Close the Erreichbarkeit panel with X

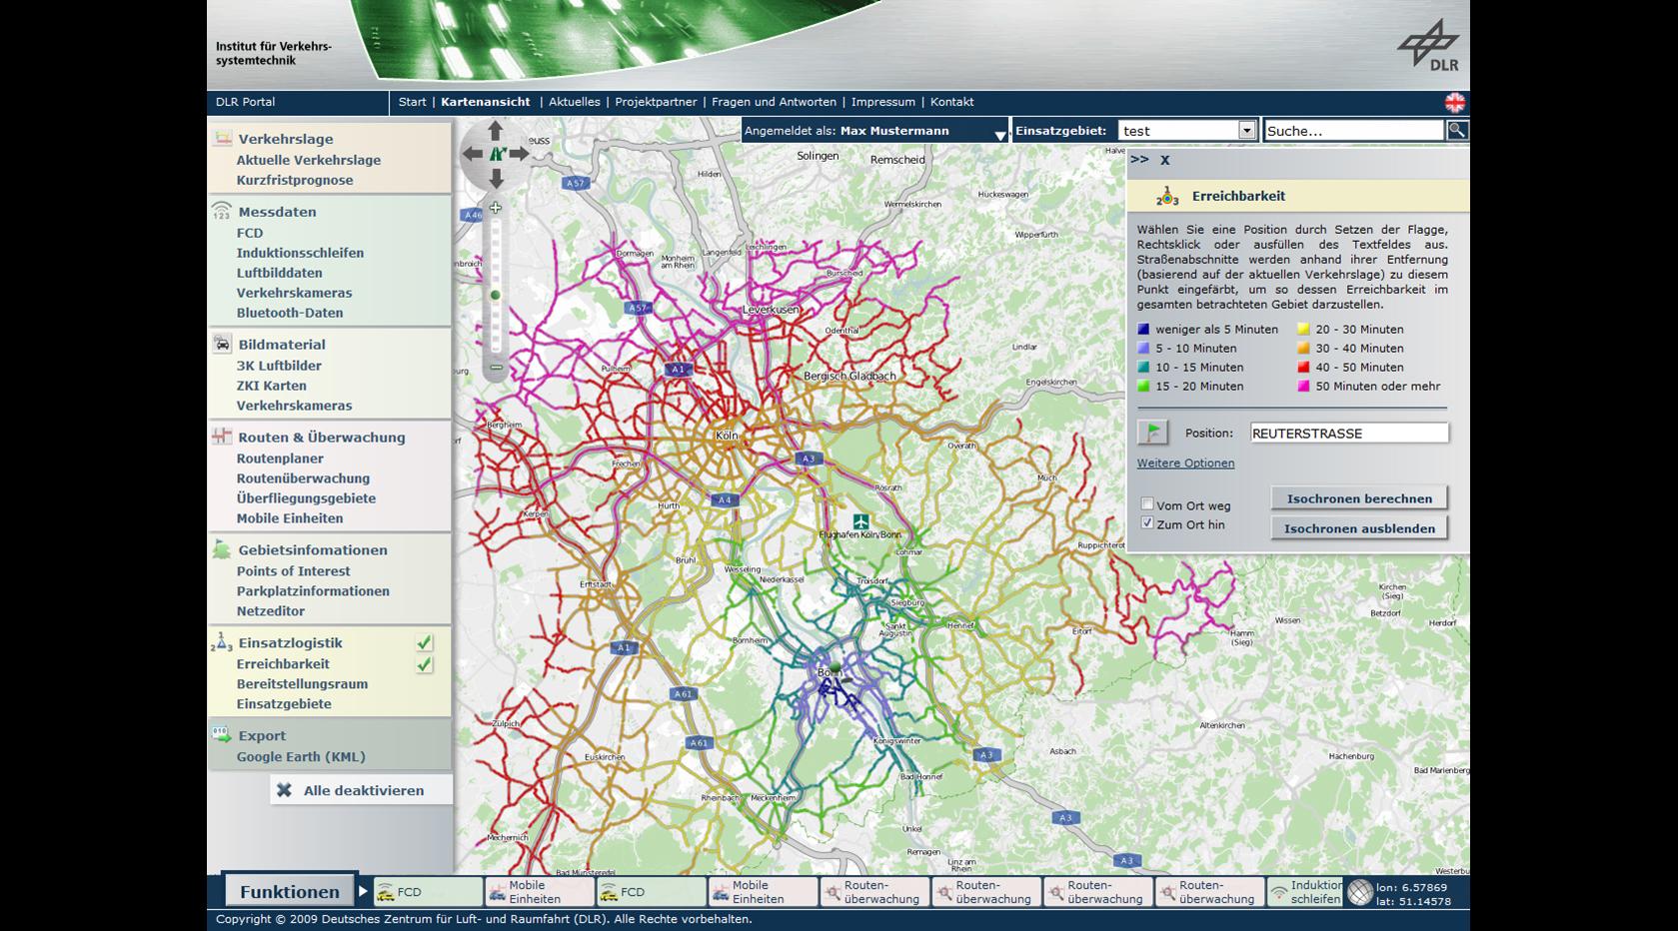click(x=1165, y=160)
